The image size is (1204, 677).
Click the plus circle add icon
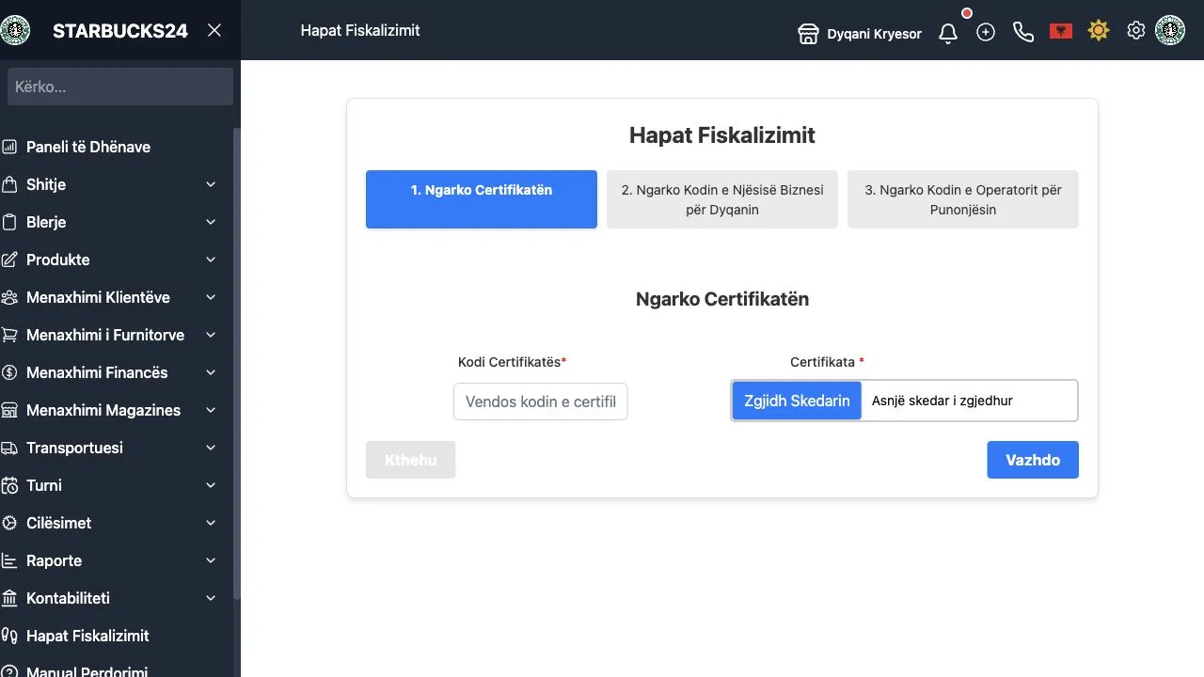pos(986,32)
